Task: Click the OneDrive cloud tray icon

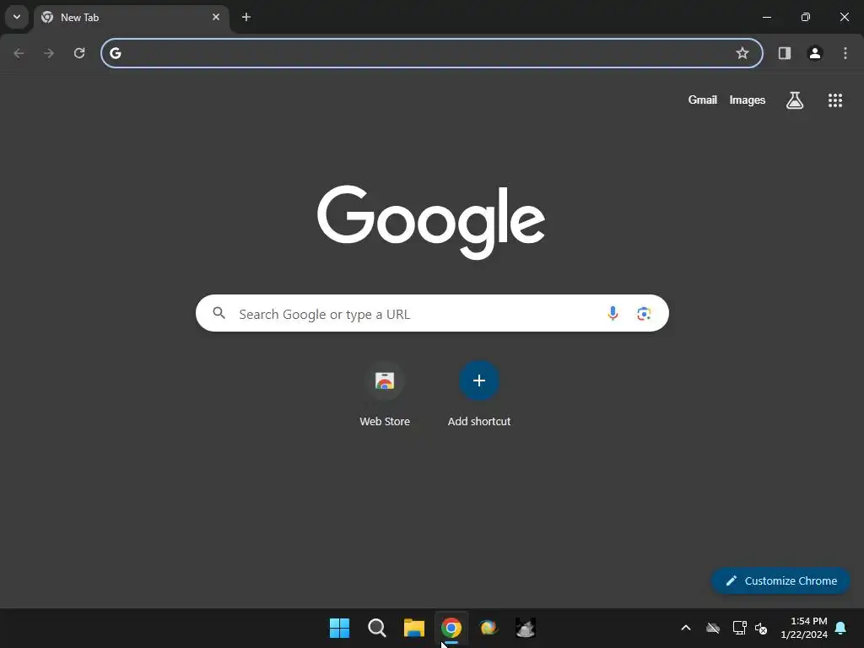Action: pos(713,628)
